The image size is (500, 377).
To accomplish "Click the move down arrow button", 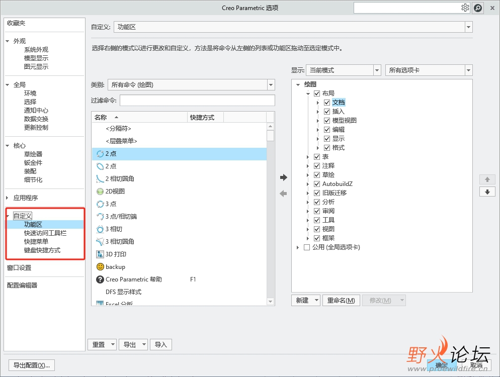I will pos(487,192).
